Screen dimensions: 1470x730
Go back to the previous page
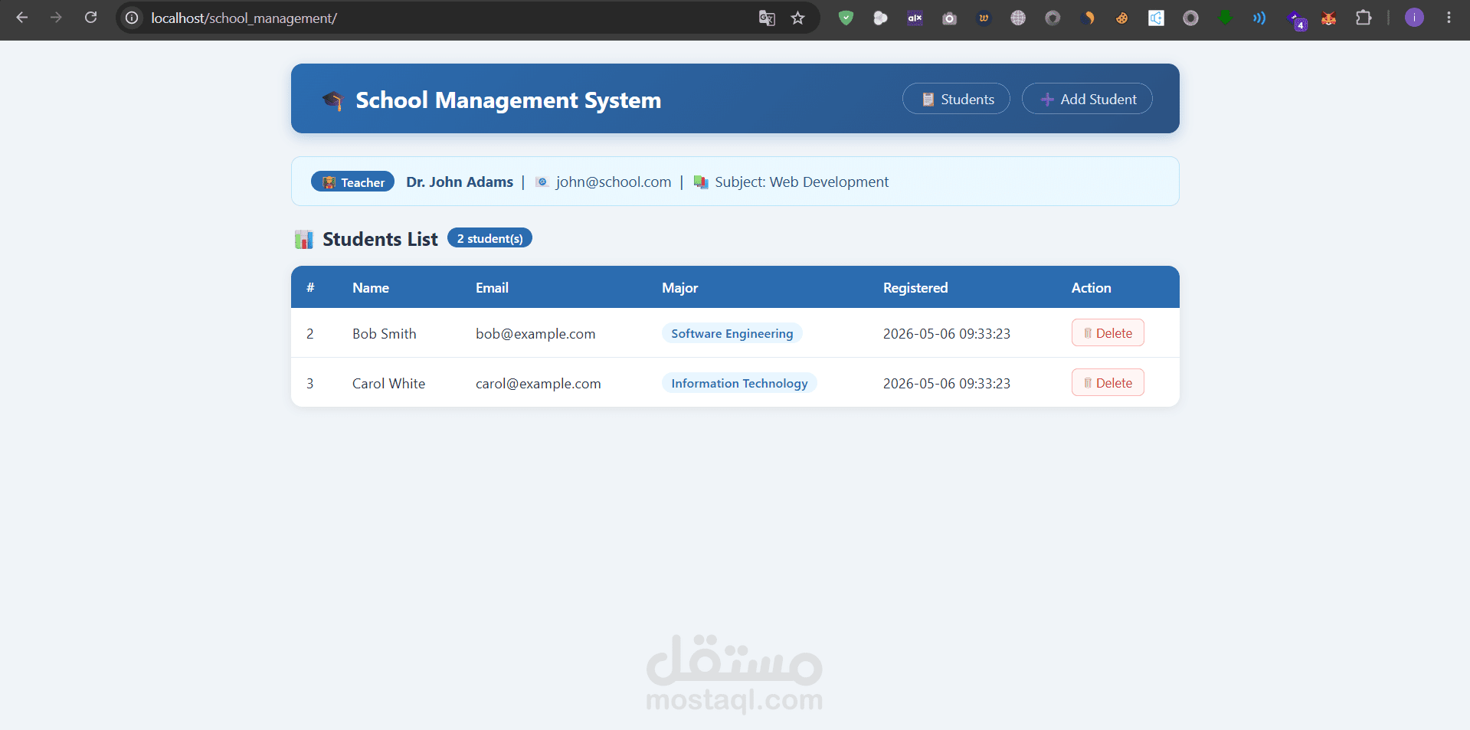click(x=21, y=18)
